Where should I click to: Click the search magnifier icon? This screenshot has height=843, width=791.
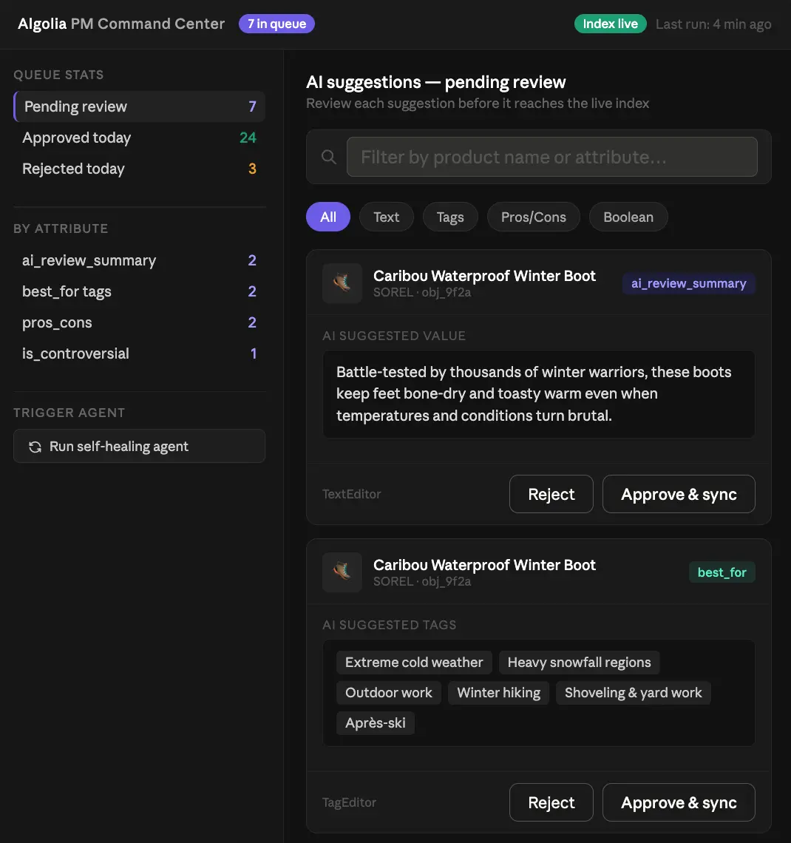pyautogui.click(x=329, y=157)
